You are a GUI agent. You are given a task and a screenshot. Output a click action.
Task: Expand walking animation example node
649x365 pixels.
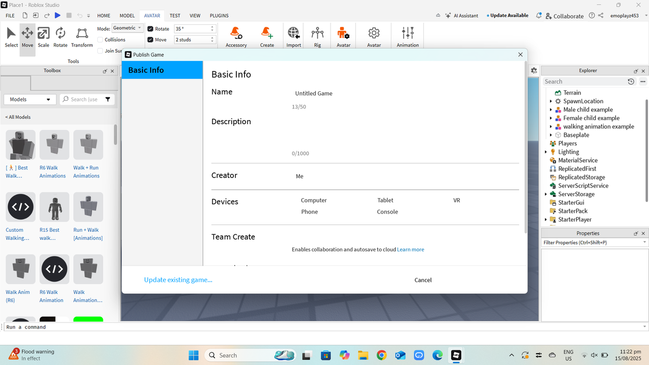click(x=551, y=127)
